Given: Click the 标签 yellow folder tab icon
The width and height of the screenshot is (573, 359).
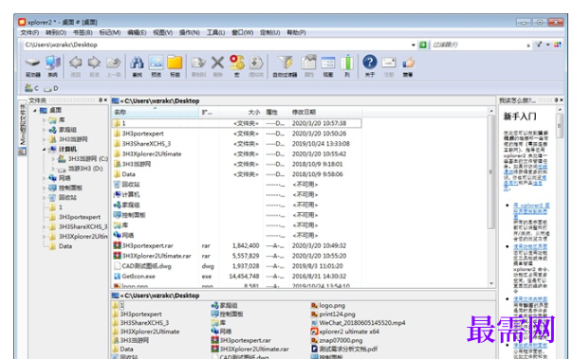Looking at the screenshot, I should point(175,66).
